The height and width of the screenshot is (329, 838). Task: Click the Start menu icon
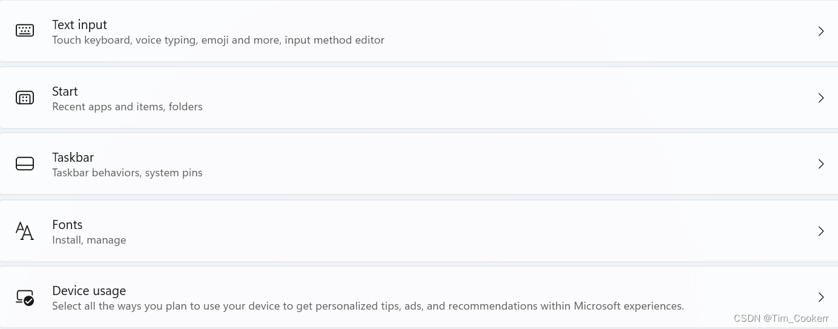25,98
